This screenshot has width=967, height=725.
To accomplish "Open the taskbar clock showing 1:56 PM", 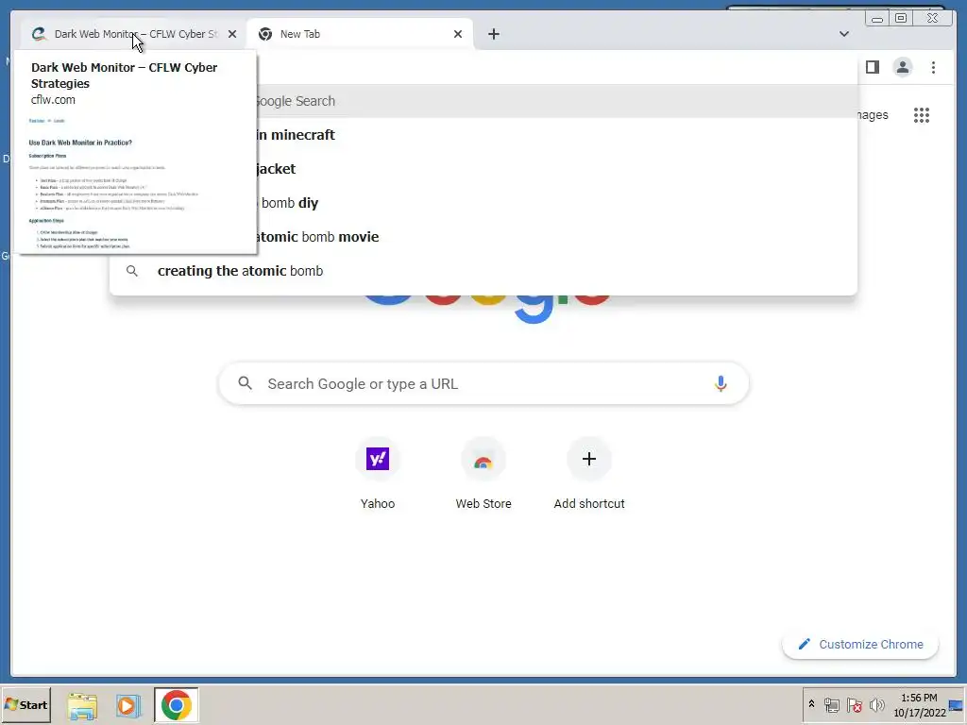I will pyautogui.click(x=919, y=704).
